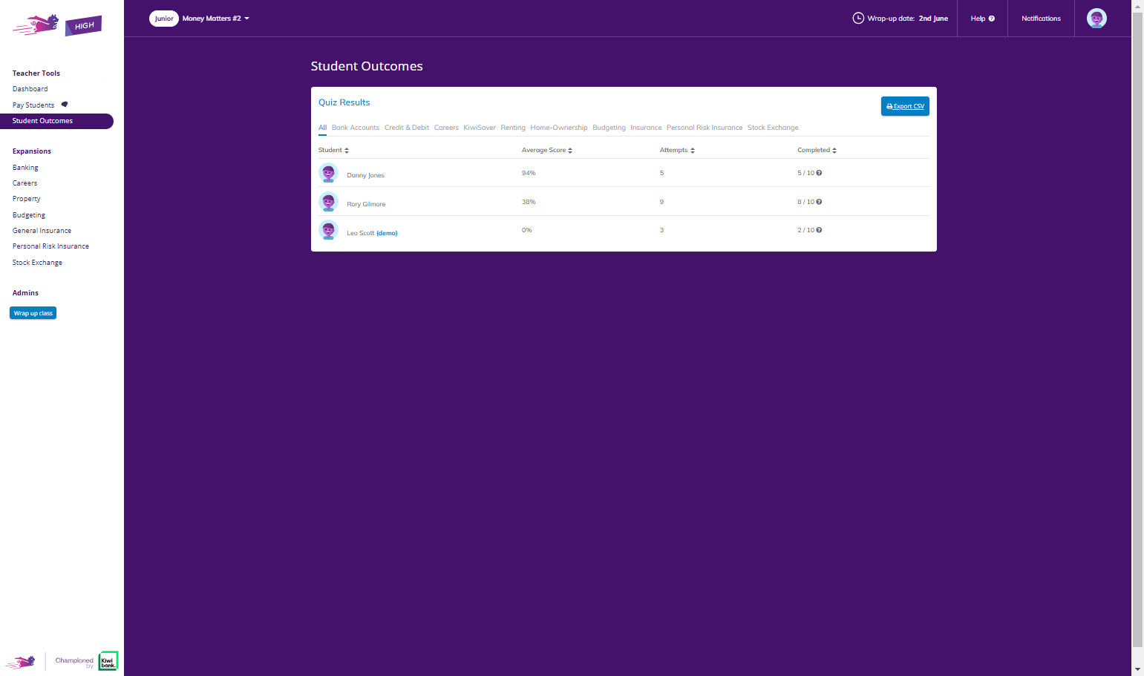Click the Wrap up class button

click(33, 313)
